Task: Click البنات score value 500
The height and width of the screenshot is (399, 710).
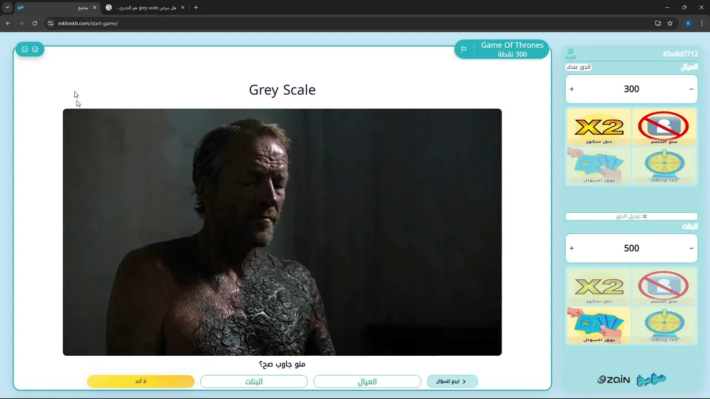Action: [631, 248]
